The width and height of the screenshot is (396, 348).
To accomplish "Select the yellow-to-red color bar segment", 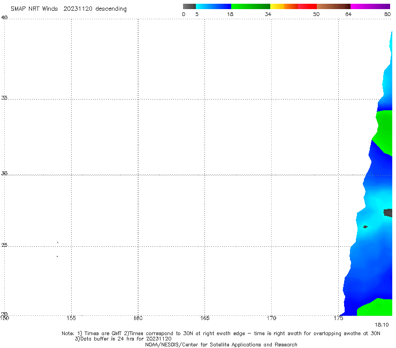I will (293, 6).
